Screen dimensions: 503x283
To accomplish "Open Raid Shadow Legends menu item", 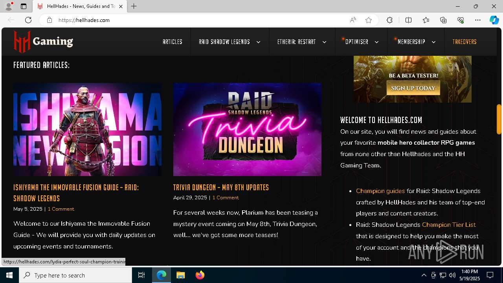I will 224,42.
